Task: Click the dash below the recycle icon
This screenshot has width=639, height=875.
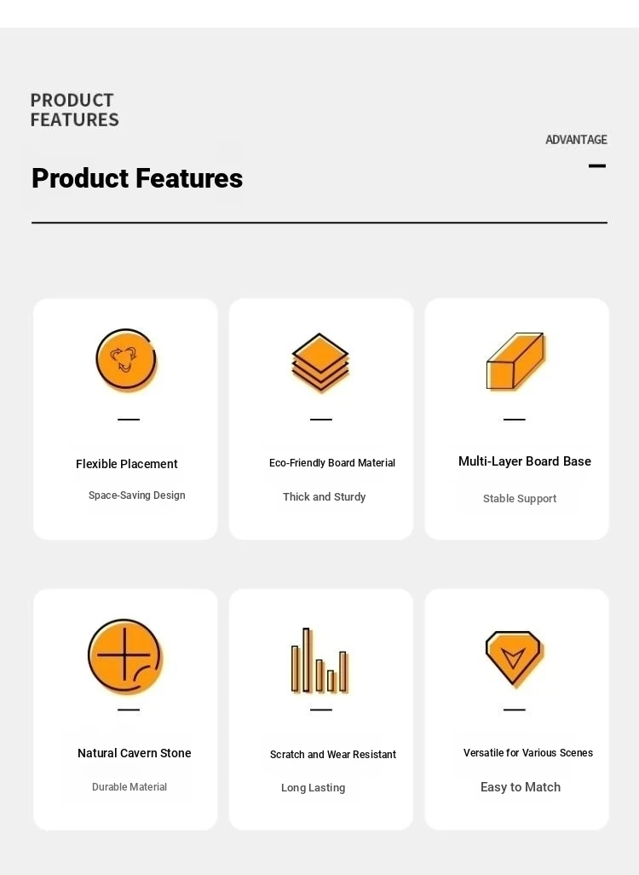Action: coord(129,419)
